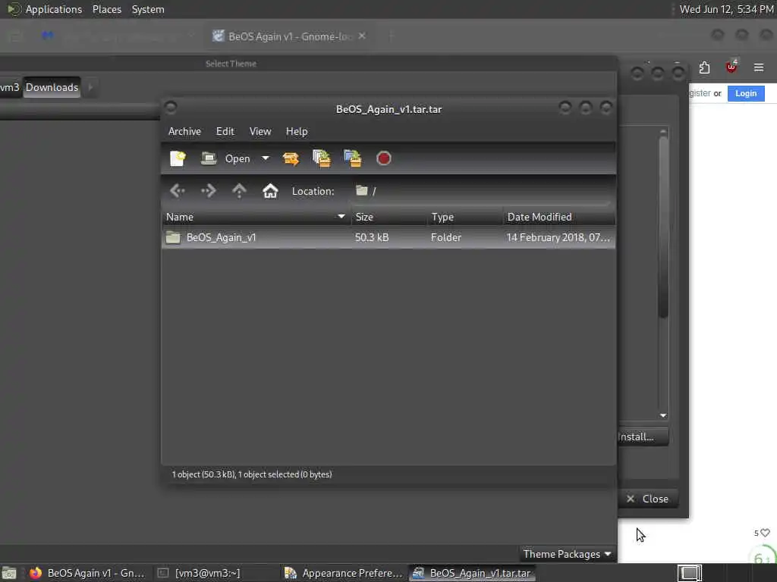Click the window menu button of archive window
Screen dimensions: 777x582
coord(171,107)
